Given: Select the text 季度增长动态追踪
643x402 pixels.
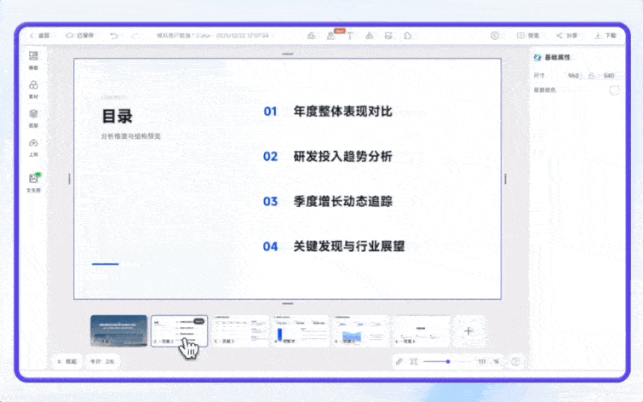Looking at the screenshot, I should (x=343, y=201).
